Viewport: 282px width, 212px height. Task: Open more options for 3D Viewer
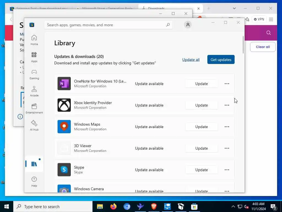coord(227,148)
